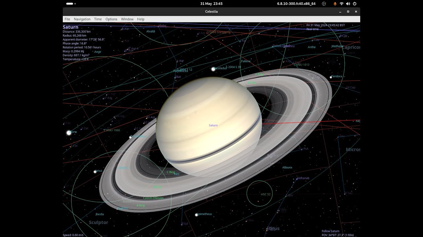Viewport: 423px width, 237px height.
Task: Click the 'Follow Saturn' status text
Action: pos(330,231)
